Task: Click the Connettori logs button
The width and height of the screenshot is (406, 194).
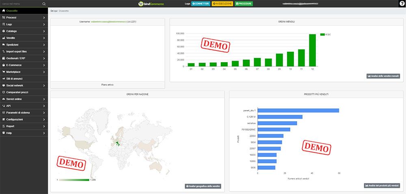Action: pos(201,4)
